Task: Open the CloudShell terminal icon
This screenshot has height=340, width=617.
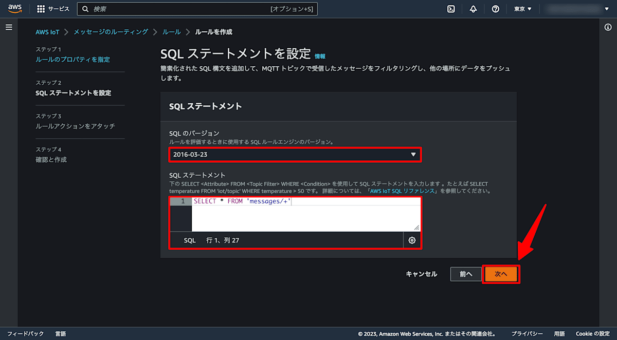Action: [451, 9]
